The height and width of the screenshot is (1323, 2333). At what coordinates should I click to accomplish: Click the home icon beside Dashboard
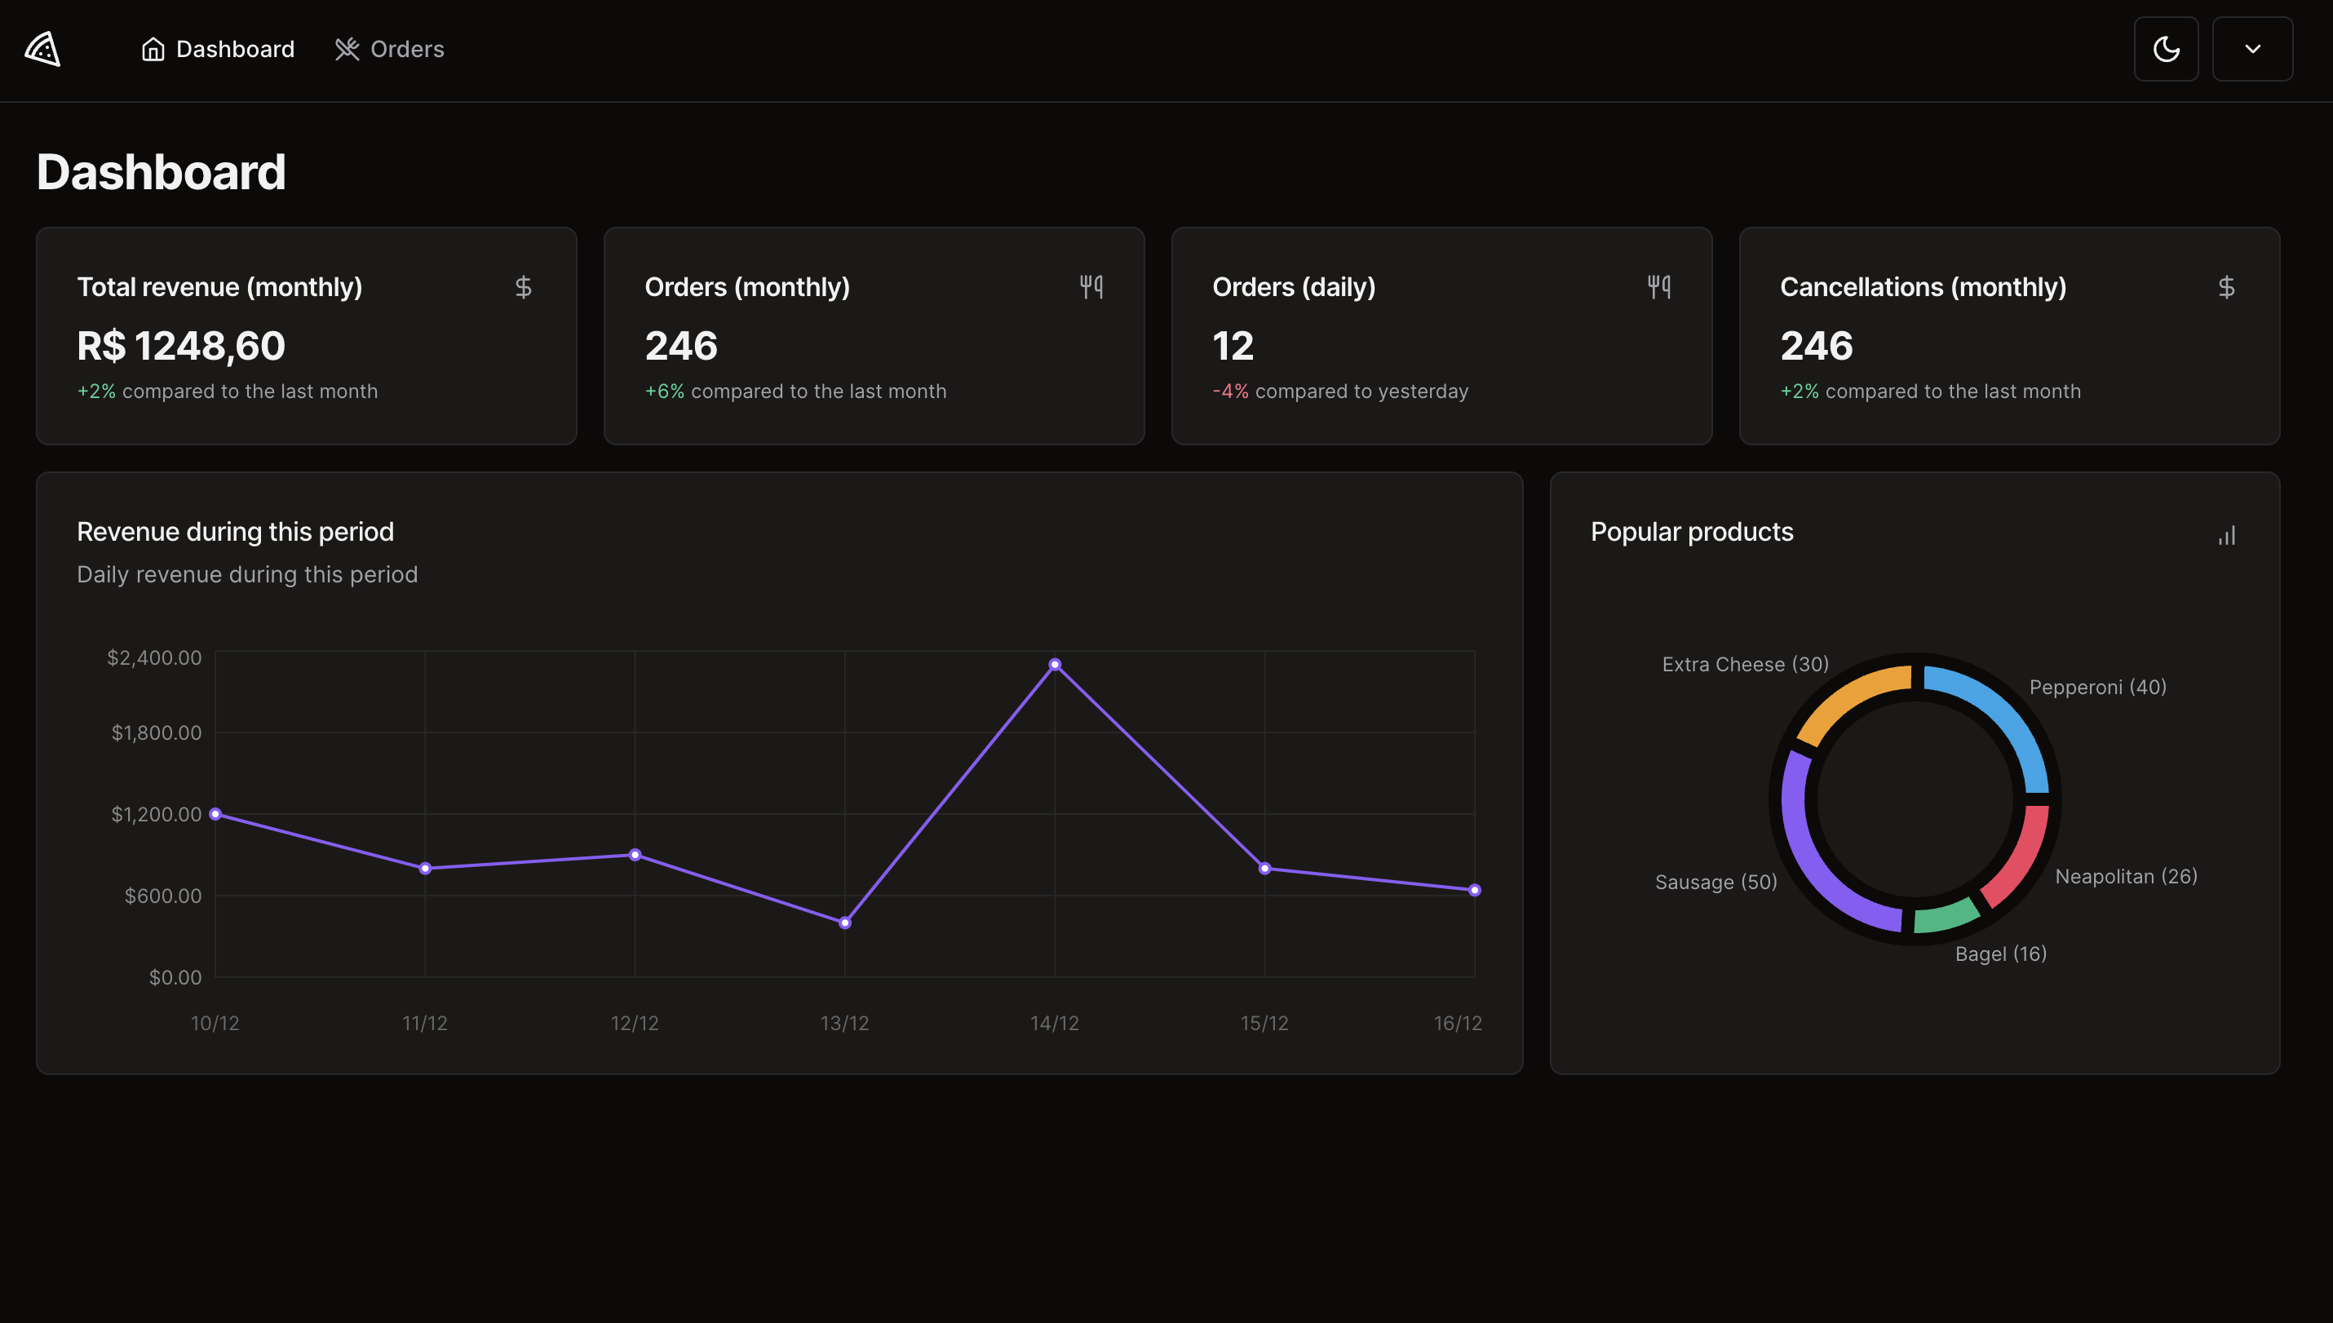153,49
